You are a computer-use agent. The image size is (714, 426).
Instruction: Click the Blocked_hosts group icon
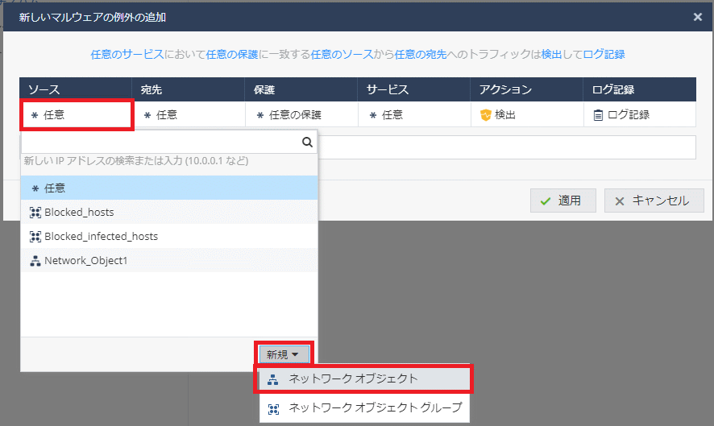[x=35, y=212]
